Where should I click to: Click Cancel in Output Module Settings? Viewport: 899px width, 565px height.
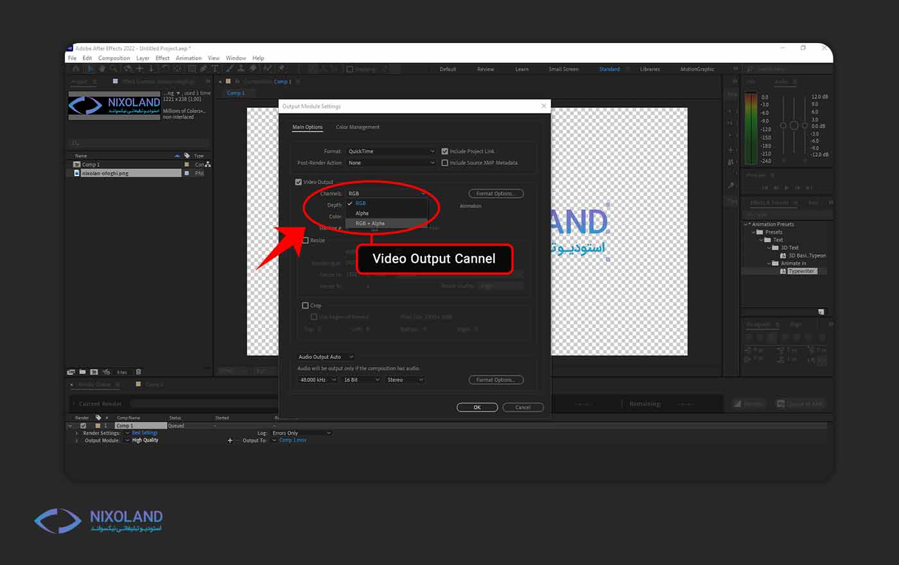click(523, 407)
